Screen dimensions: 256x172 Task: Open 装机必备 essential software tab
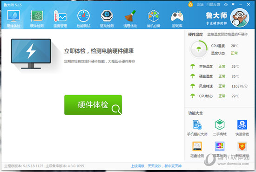click(x=154, y=19)
